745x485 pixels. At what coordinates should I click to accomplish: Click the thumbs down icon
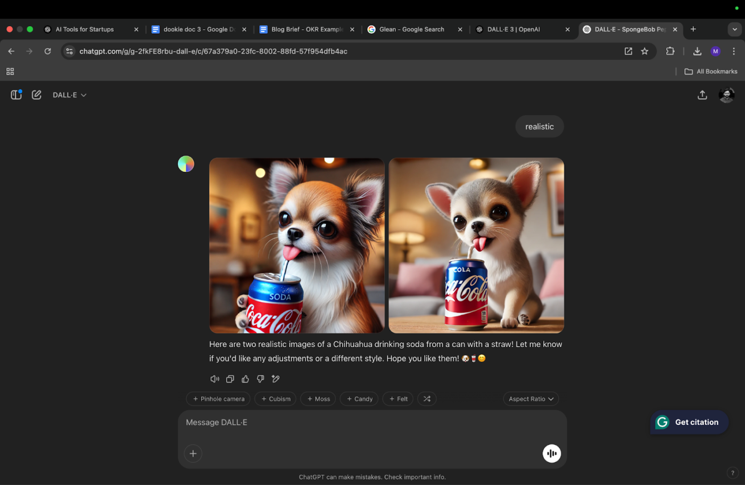click(260, 379)
